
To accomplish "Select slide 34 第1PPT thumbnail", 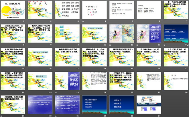I will click(x=149, y=104).
